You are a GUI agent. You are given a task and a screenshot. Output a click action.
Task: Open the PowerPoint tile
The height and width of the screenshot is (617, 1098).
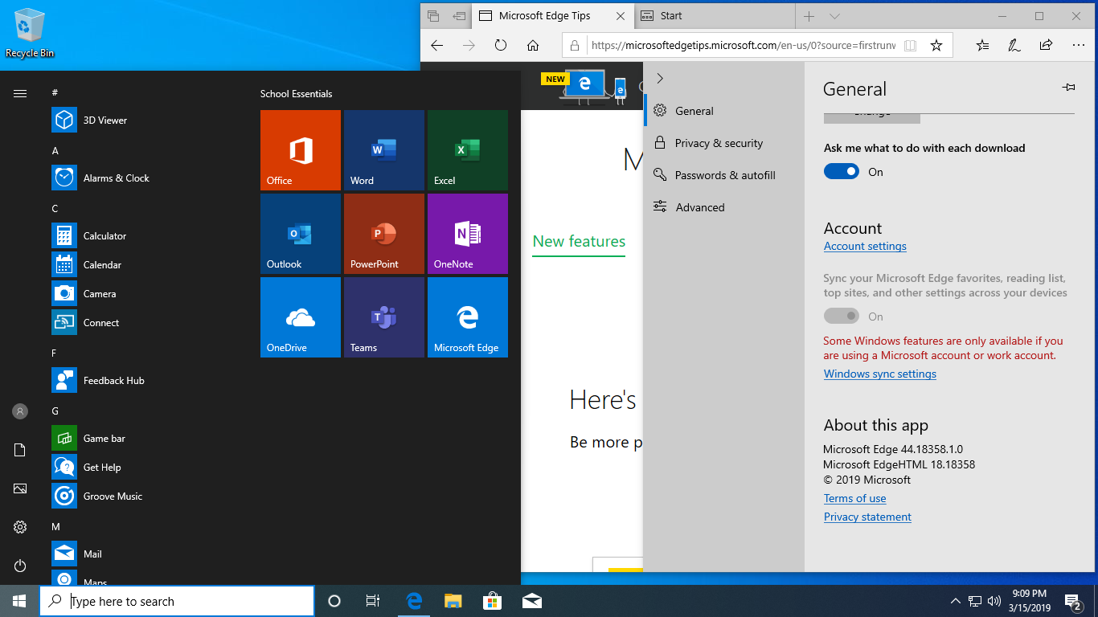coord(384,234)
